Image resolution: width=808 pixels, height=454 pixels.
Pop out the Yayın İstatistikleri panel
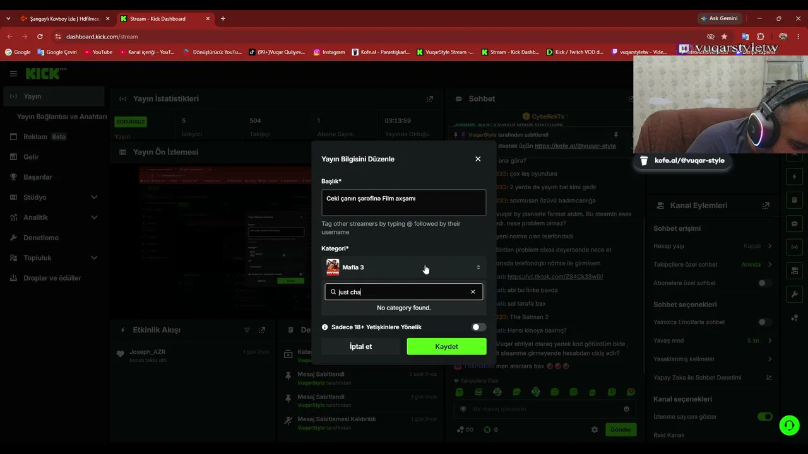point(430,99)
